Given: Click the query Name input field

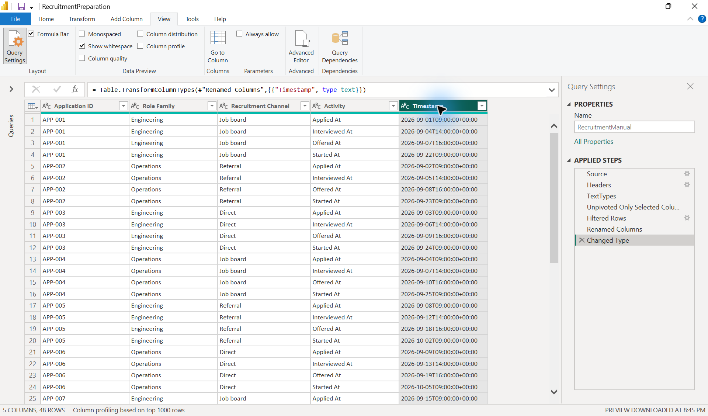Looking at the screenshot, I should tap(634, 127).
